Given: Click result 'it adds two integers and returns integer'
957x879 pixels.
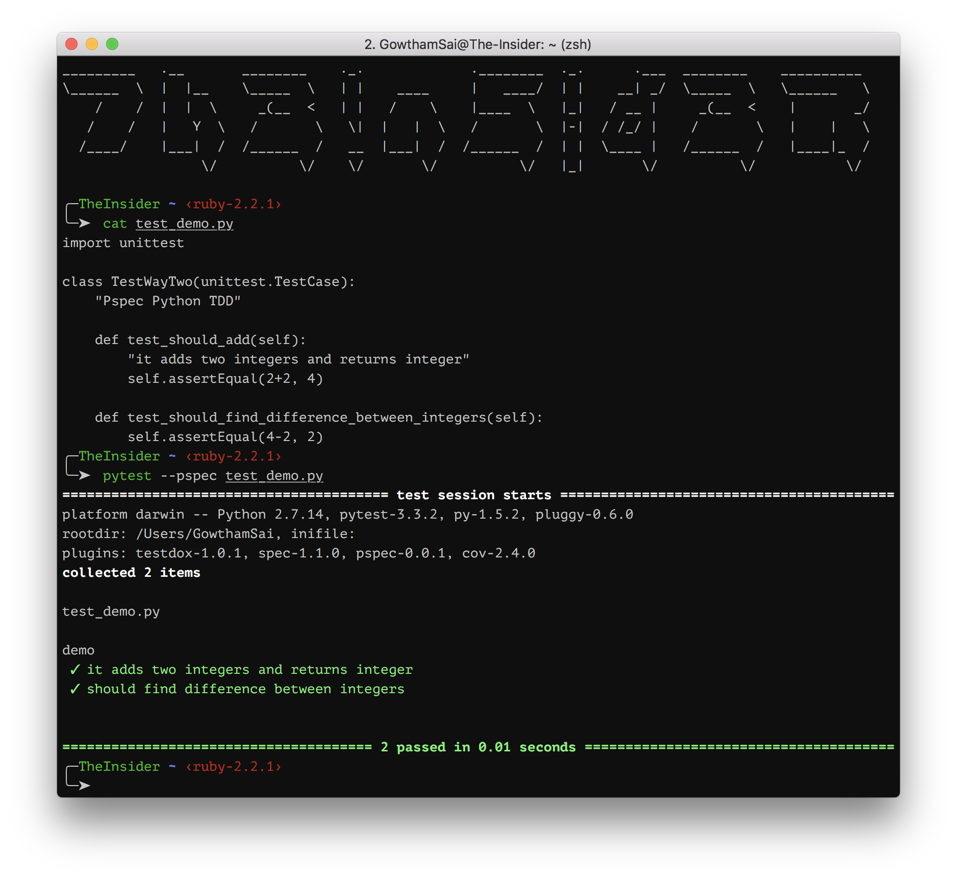Looking at the screenshot, I should pos(249,670).
